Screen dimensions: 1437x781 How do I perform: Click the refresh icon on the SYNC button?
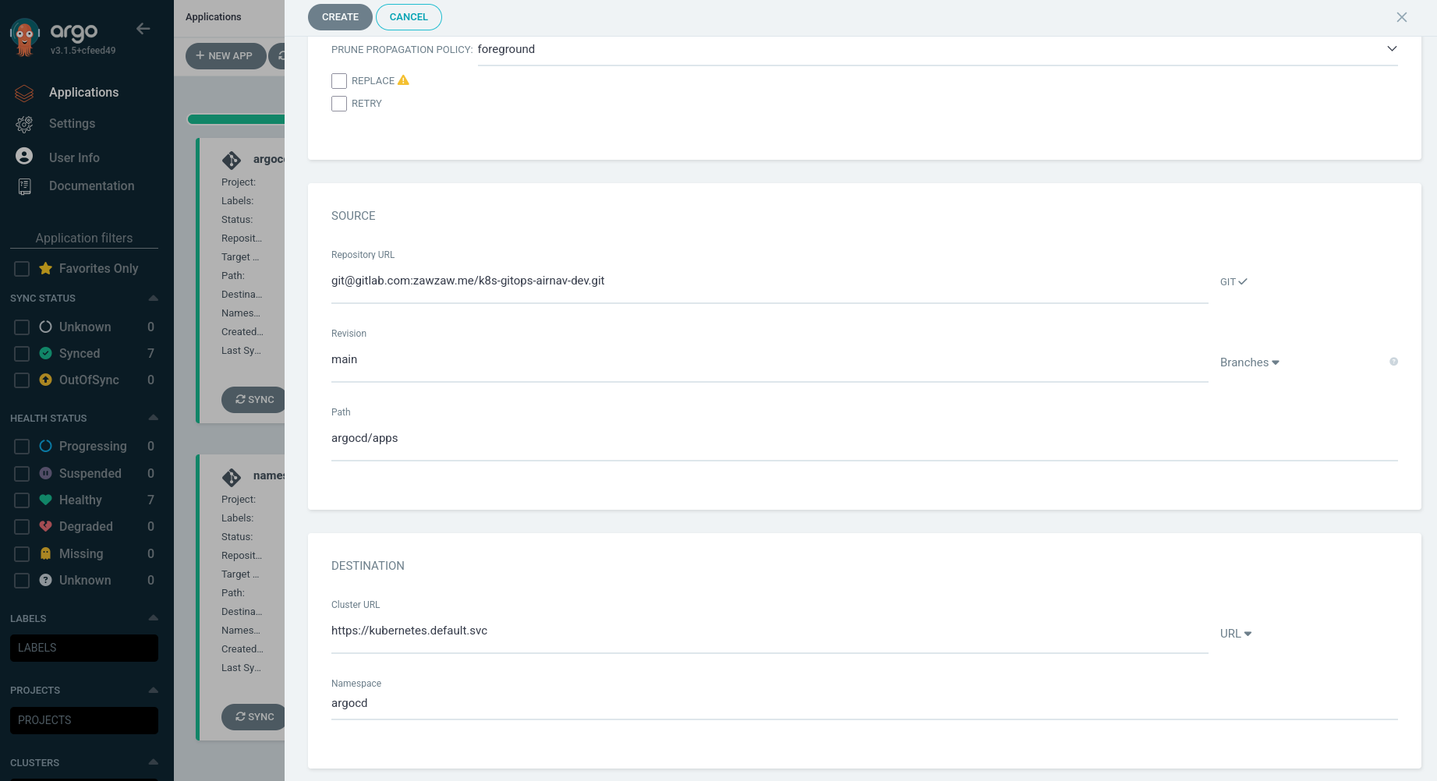pyautogui.click(x=241, y=399)
